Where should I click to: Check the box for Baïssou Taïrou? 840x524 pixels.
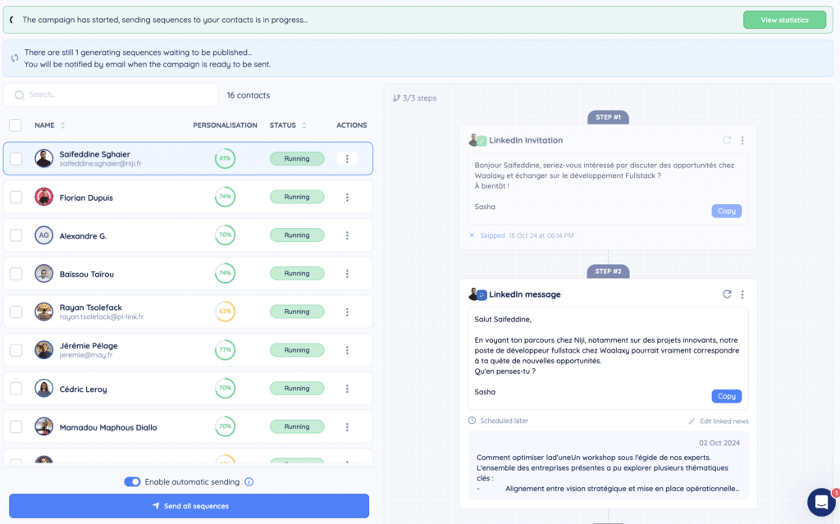16,274
